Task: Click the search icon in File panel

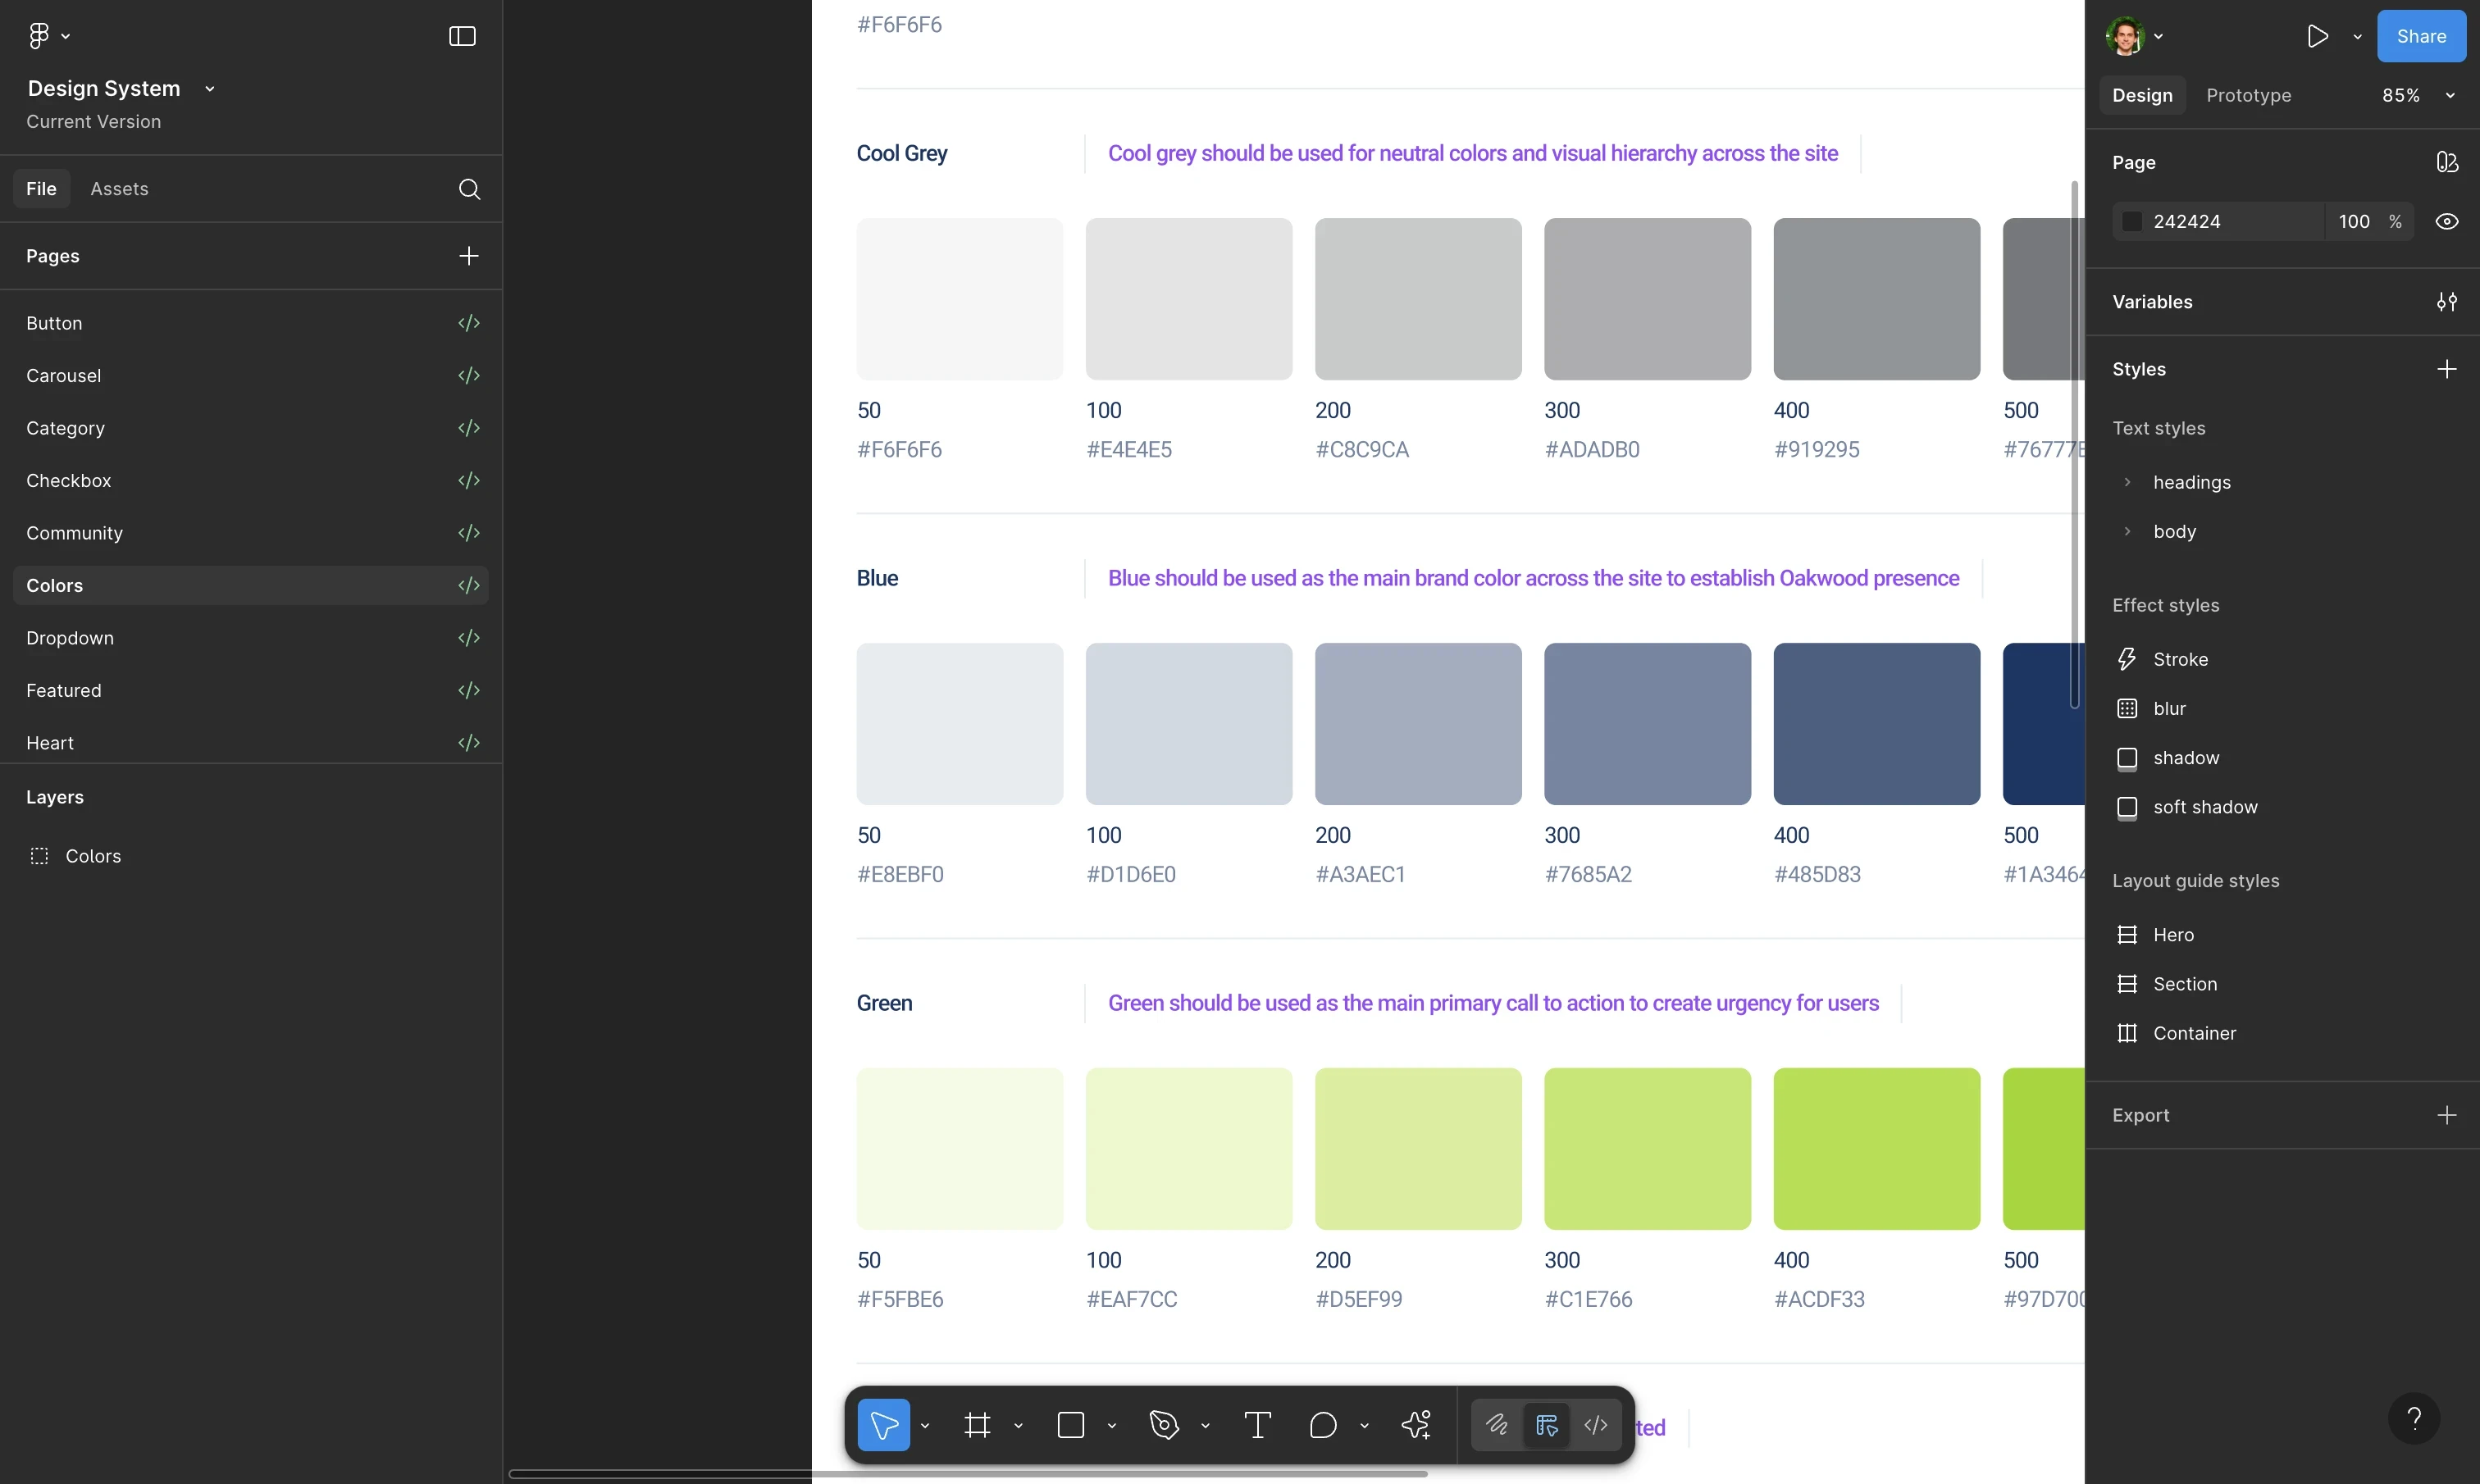Action: (469, 189)
